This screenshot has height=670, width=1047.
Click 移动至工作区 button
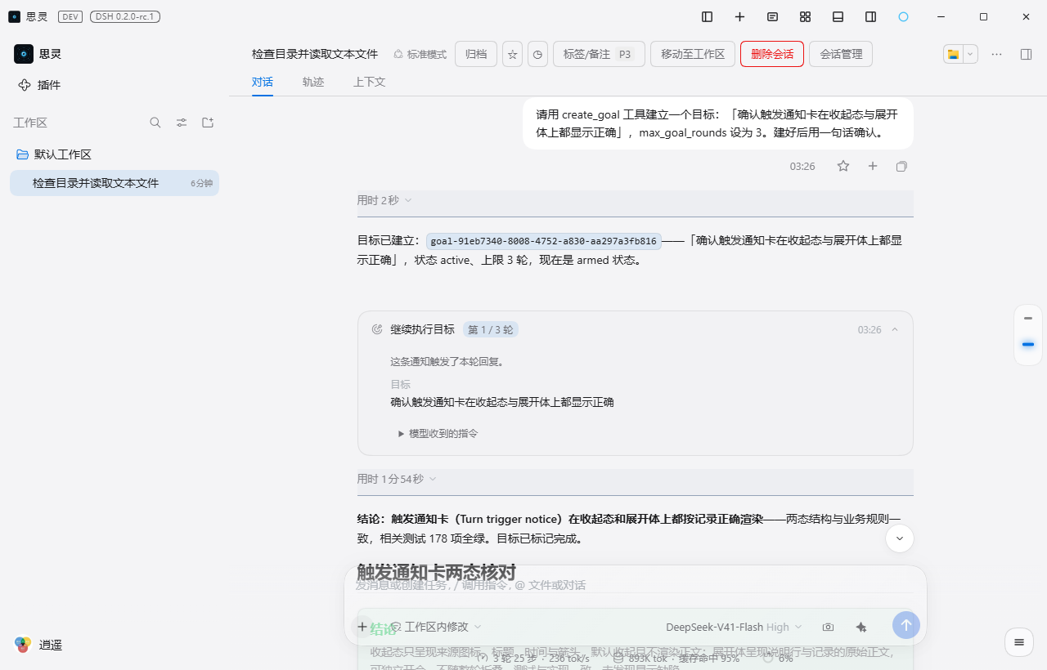tap(693, 54)
